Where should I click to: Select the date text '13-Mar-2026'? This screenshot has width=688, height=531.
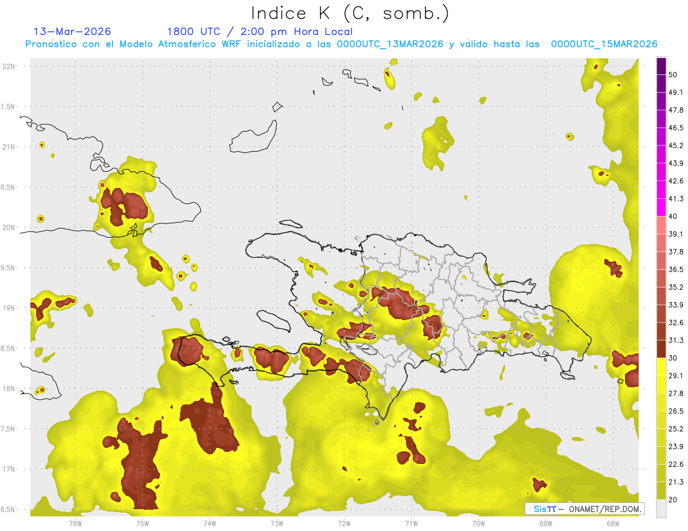(72, 32)
